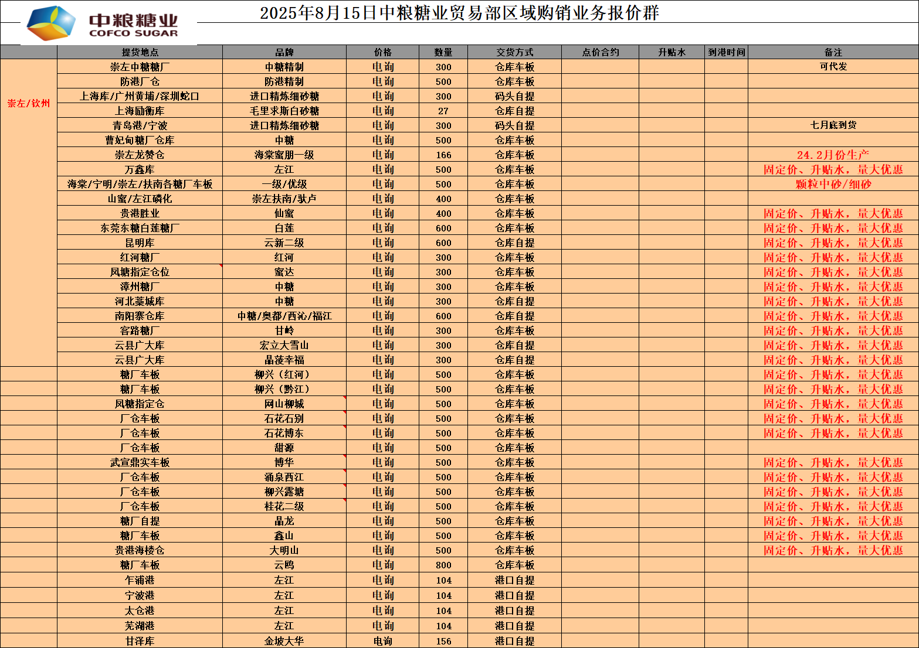Select the red 24.2月份生产 remark cell

coord(833,155)
